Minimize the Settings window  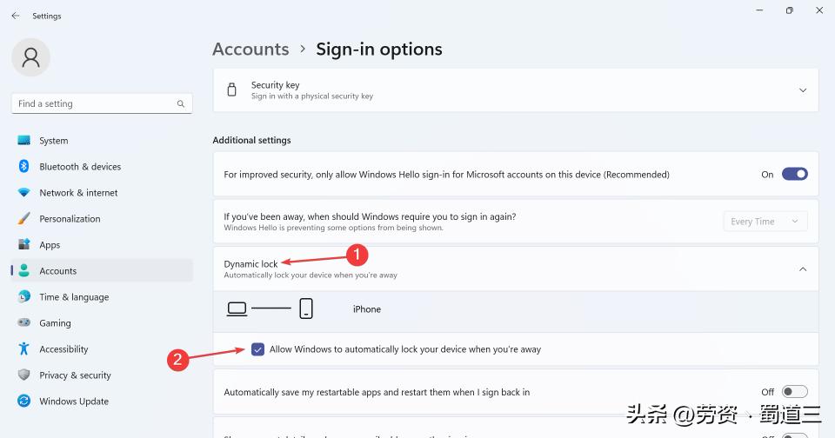coord(760,10)
